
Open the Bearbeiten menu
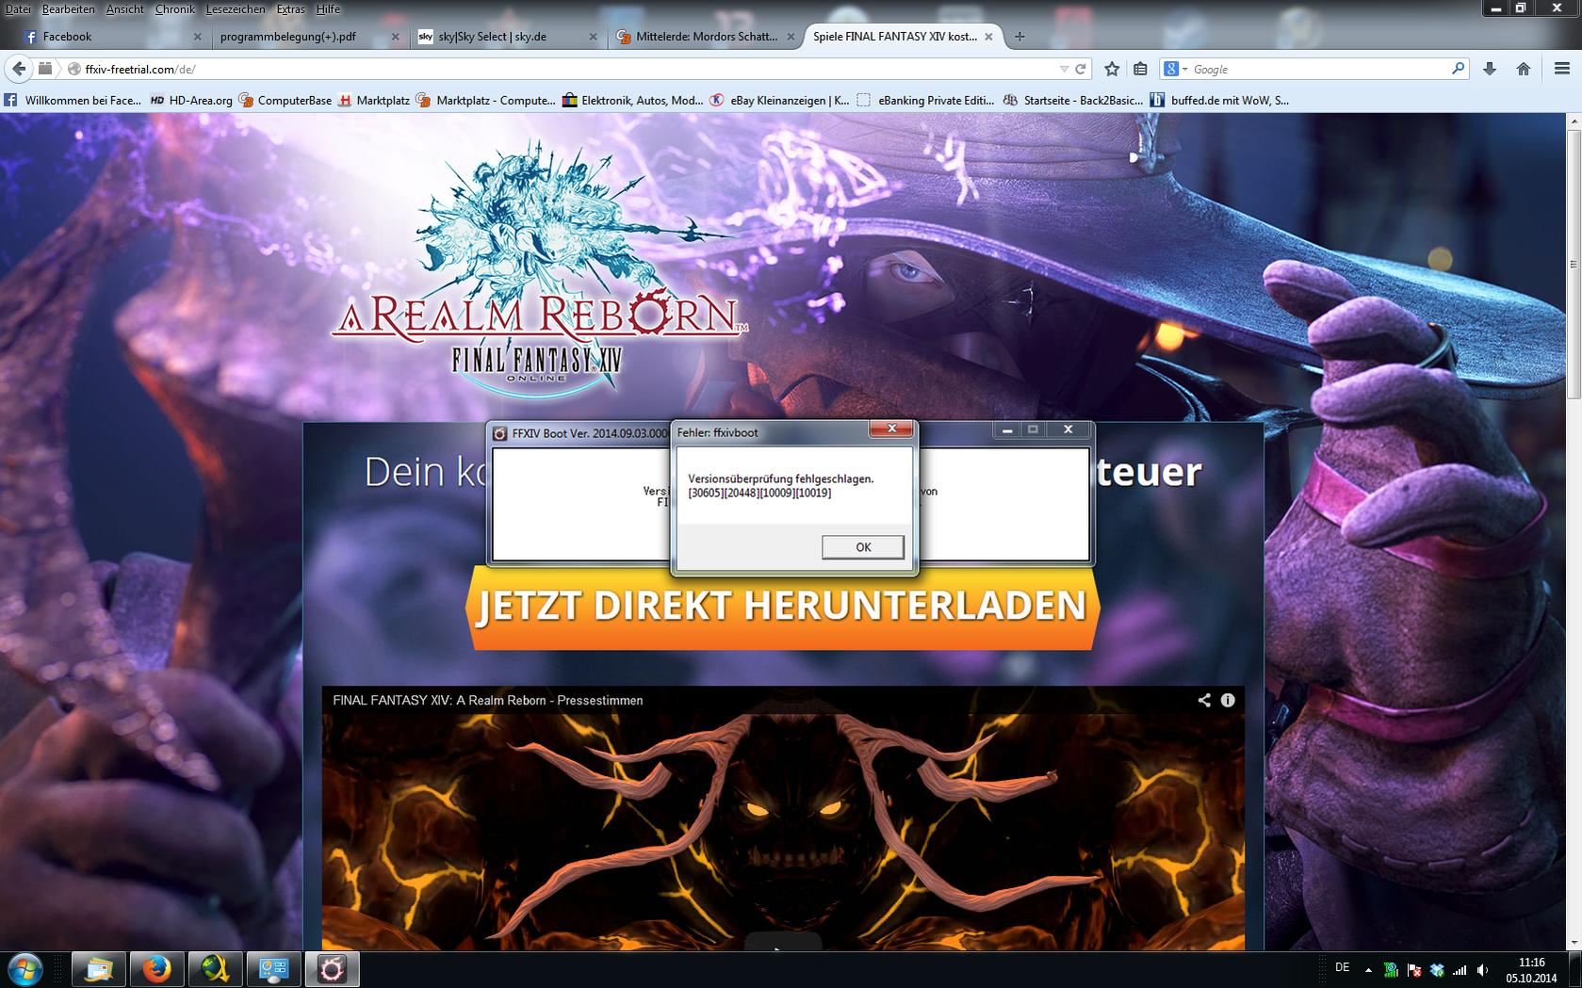[x=68, y=9]
